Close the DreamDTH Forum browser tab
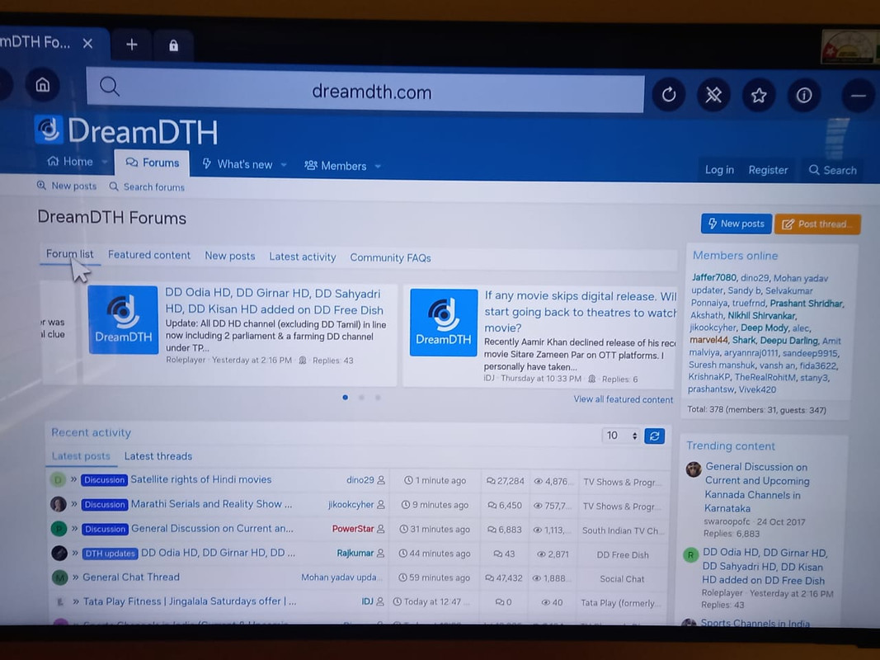The image size is (880, 660). (x=87, y=43)
